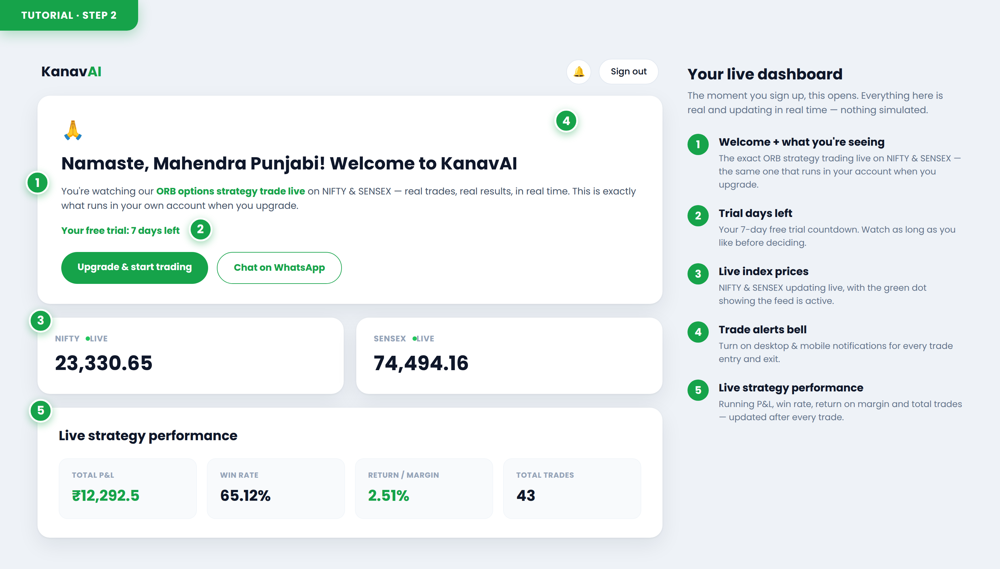Viewport: 1000px width, 569px height.
Task: Click the NIFTY value 23,330.65
Action: click(103, 363)
